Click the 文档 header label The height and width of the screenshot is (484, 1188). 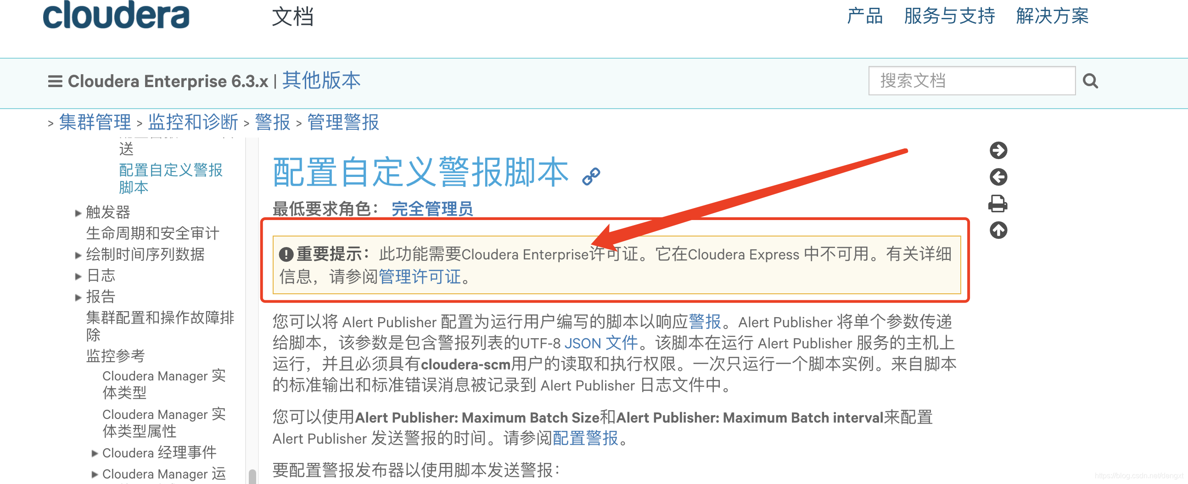[293, 17]
